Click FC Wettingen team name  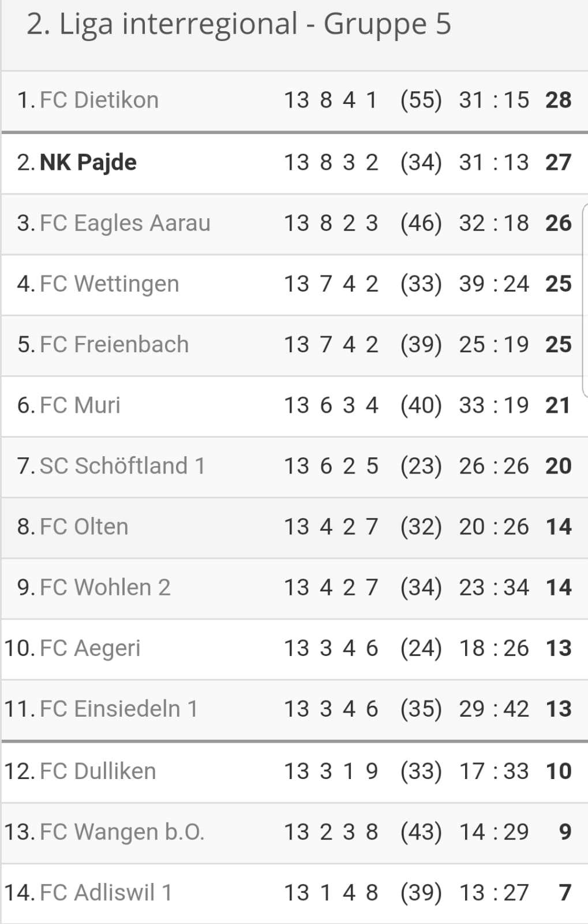click(110, 284)
